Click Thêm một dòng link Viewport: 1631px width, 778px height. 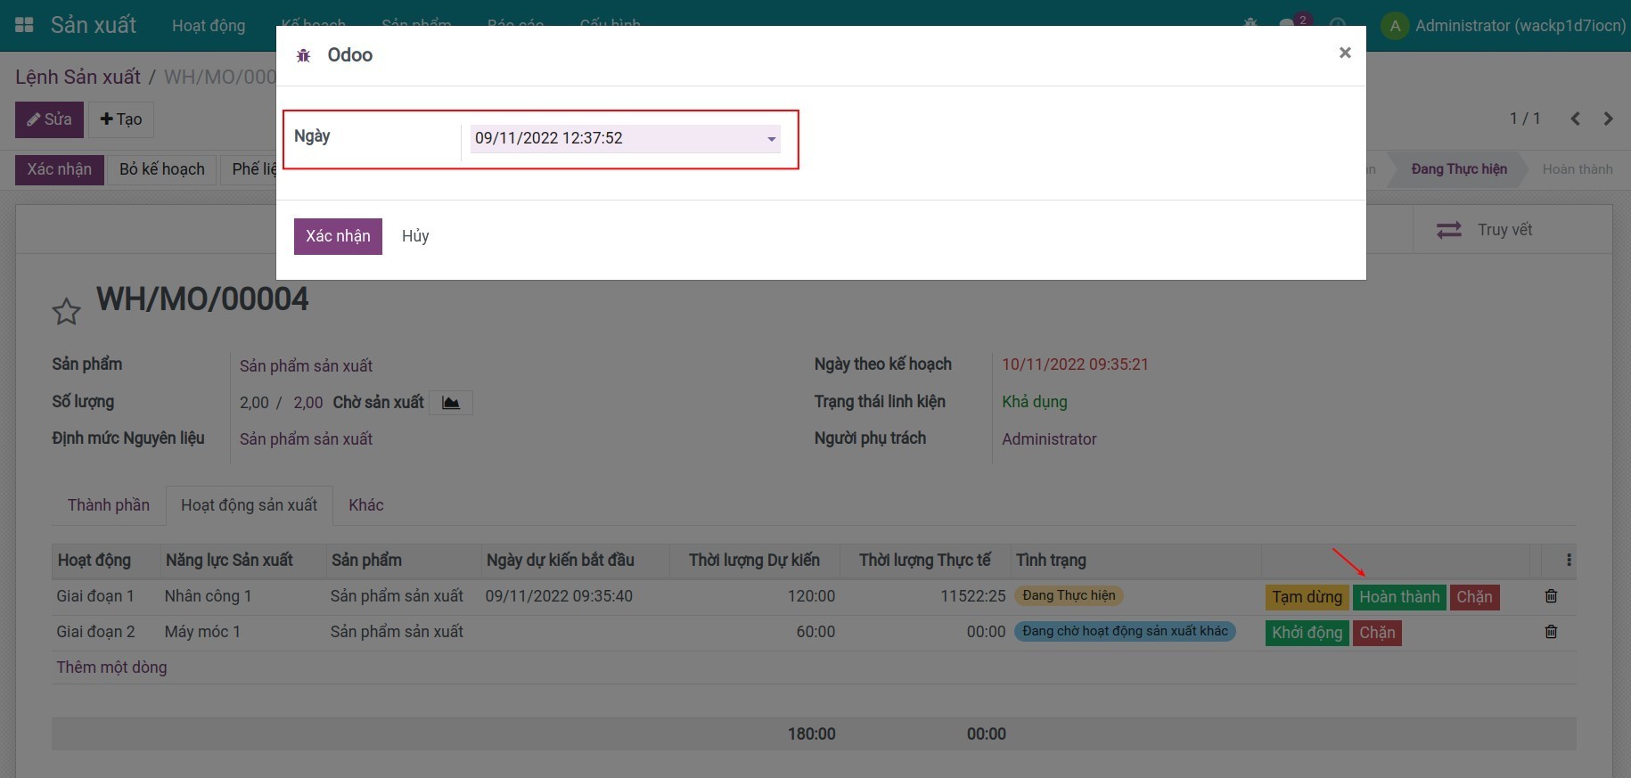click(x=111, y=667)
